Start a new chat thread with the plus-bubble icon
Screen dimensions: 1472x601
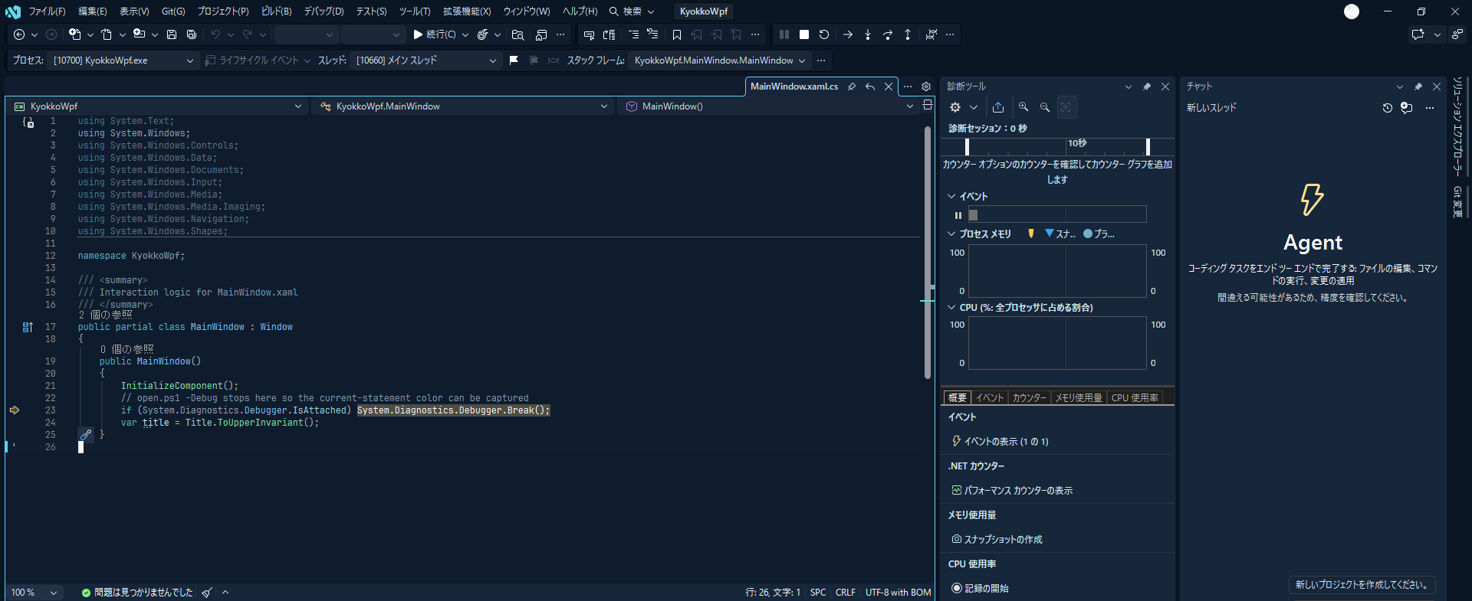click(1407, 108)
